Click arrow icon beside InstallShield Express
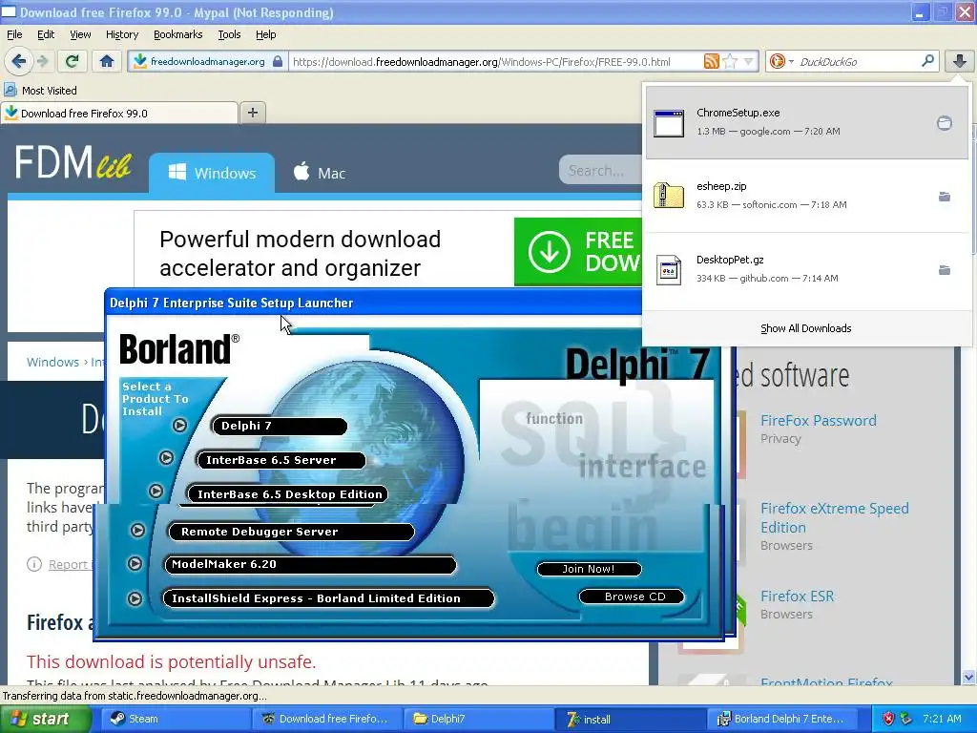 [135, 598]
